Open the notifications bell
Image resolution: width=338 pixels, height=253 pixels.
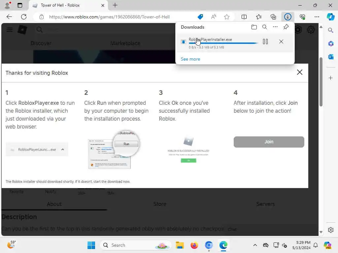tap(315, 245)
